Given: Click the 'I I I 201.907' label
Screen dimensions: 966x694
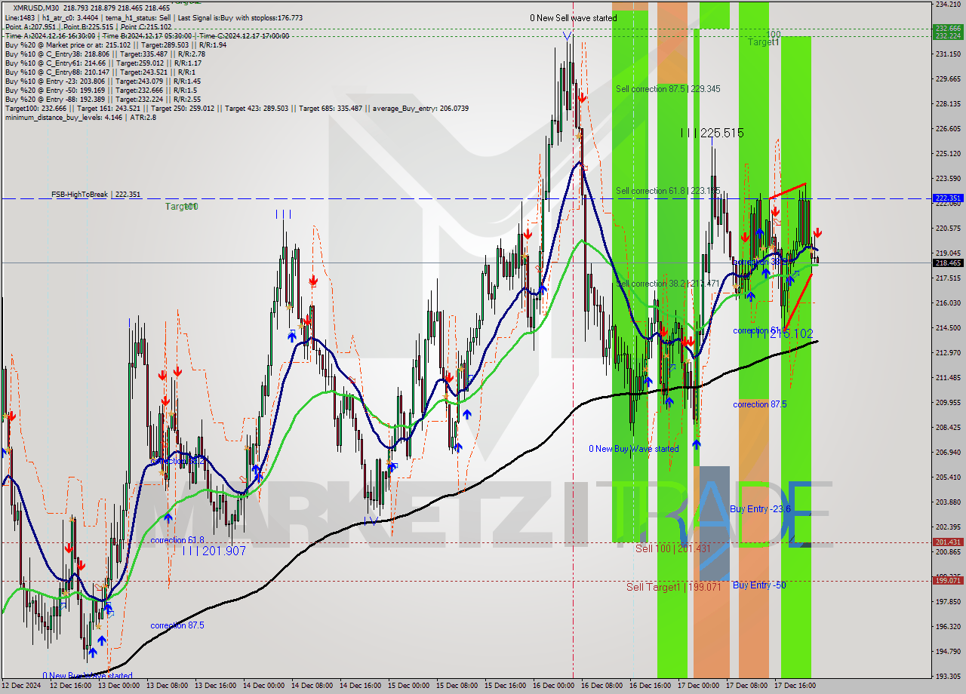Looking at the screenshot, I should pos(214,551).
